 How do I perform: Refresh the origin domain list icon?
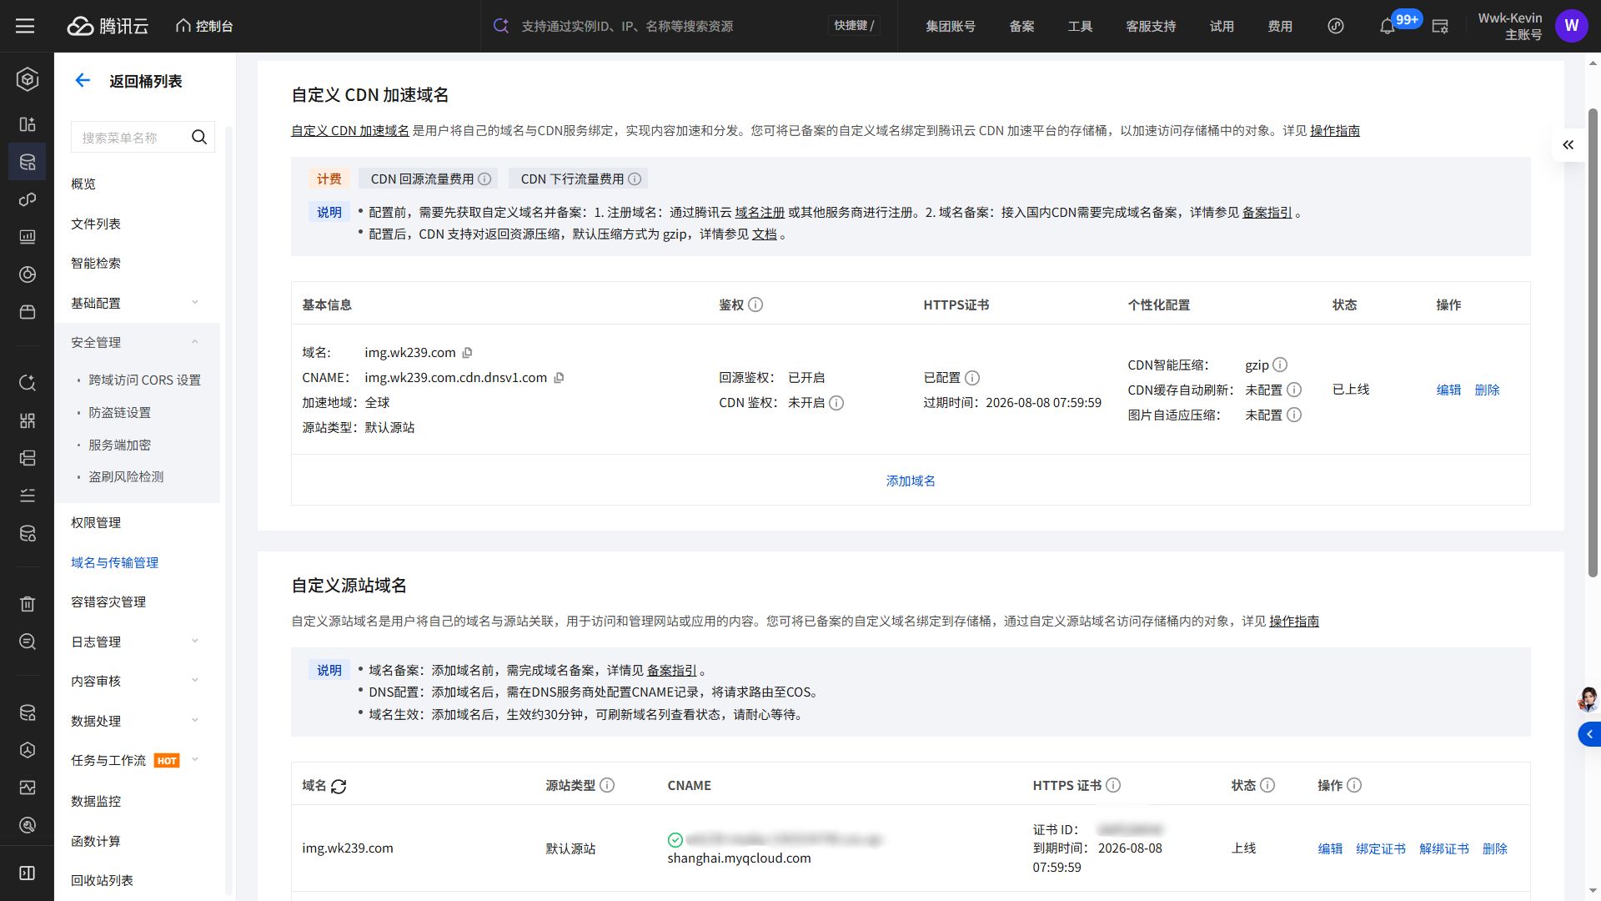339,786
